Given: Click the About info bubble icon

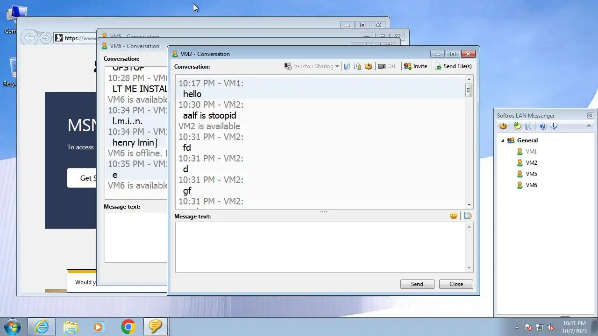Looking at the screenshot, I should pyautogui.click(x=554, y=126).
